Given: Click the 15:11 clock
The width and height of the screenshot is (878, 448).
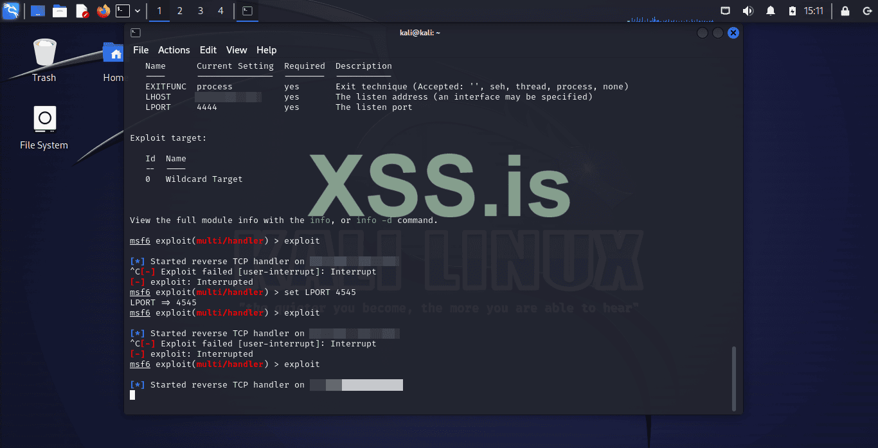Looking at the screenshot, I should coord(814,11).
